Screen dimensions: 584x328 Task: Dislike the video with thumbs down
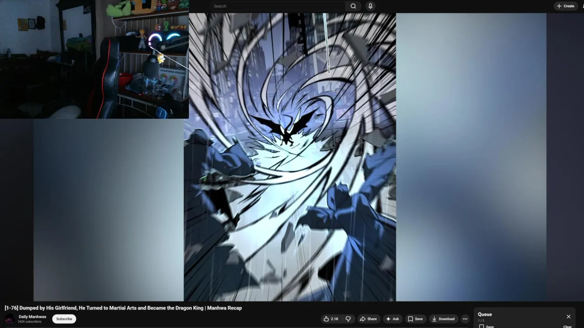(348, 319)
